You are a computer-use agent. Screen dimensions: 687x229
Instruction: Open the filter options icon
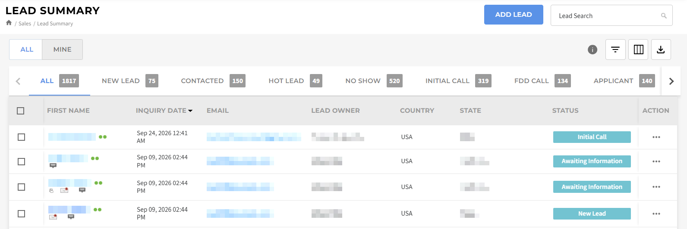tap(615, 50)
